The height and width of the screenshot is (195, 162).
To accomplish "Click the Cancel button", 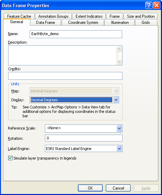I will [118, 188].
